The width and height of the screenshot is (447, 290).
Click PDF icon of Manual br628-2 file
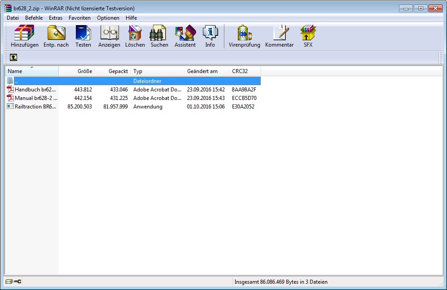[x=10, y=98]
